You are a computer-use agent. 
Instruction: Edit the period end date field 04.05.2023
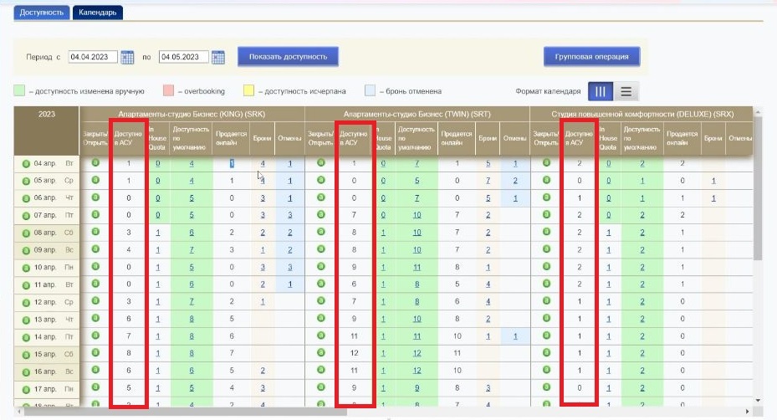183,57
